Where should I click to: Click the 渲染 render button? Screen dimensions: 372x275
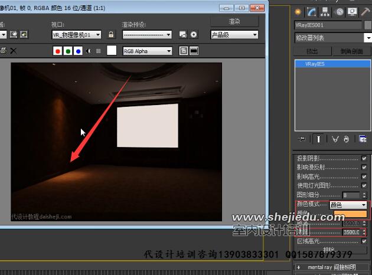click(x=234, y=21)
